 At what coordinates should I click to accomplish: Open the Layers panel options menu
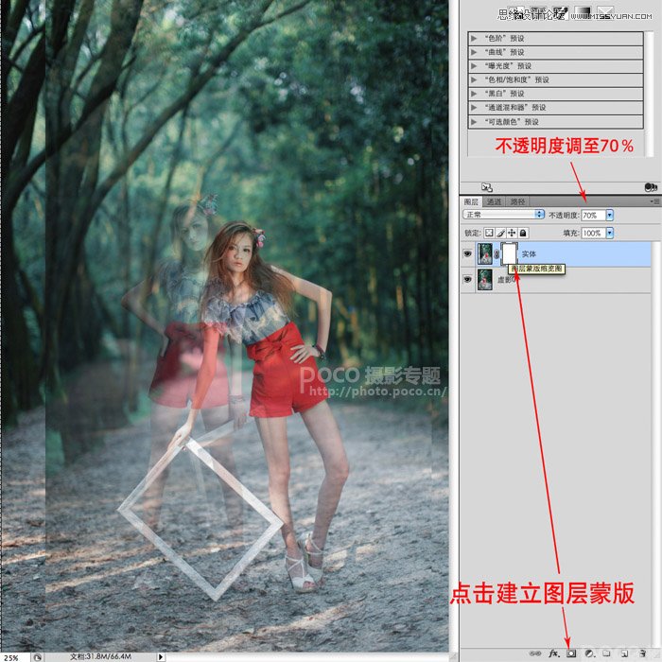655,201
